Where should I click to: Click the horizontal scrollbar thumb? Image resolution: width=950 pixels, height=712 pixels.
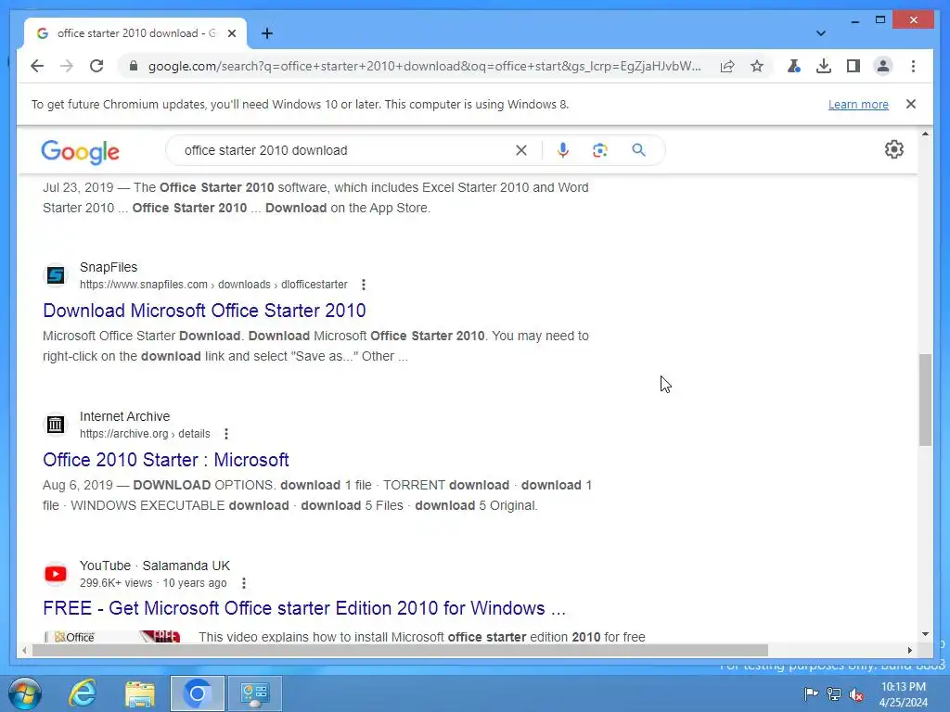400,650
